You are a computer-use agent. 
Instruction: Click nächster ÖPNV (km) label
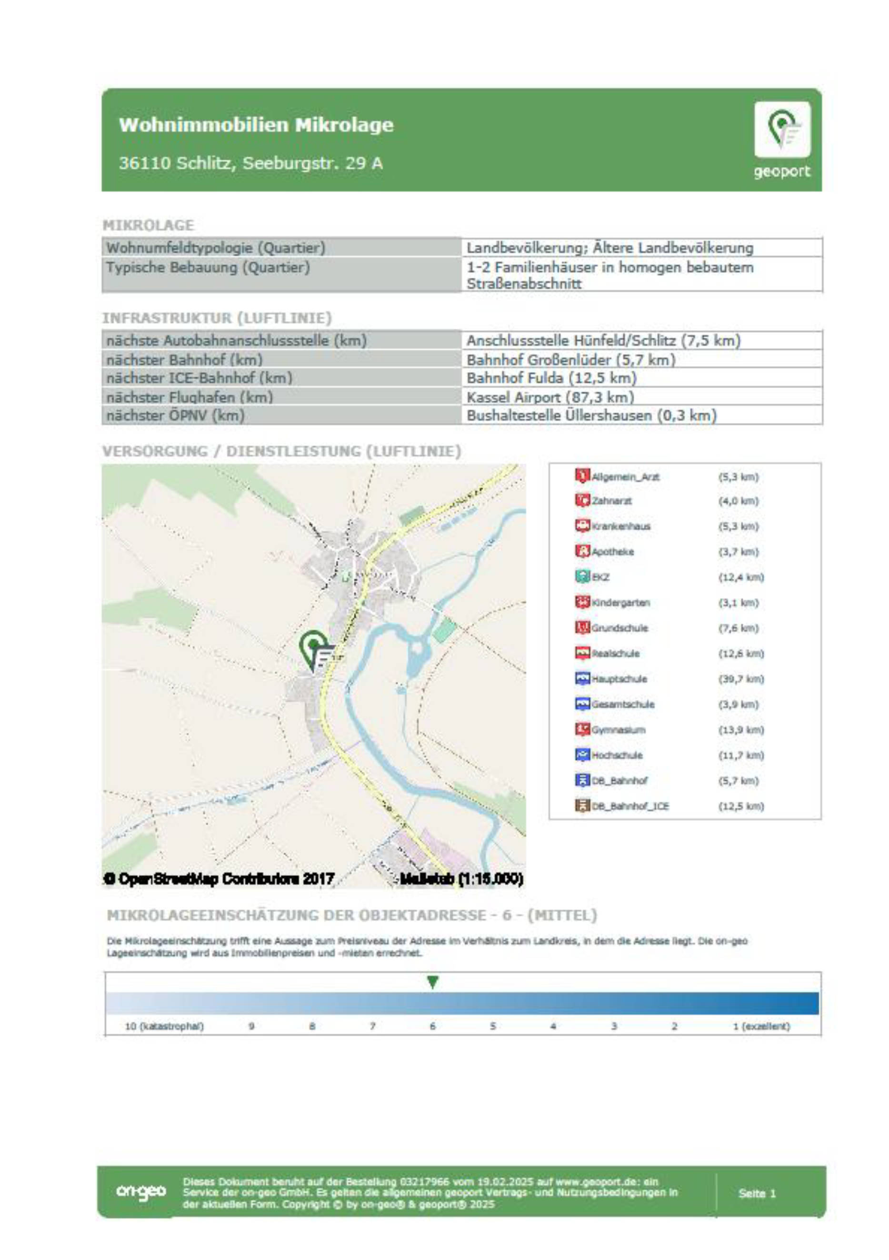[176, 415]
